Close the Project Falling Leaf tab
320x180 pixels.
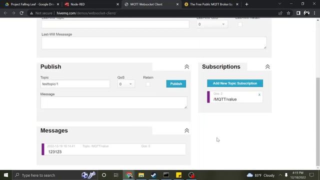[x=58, y=4]
